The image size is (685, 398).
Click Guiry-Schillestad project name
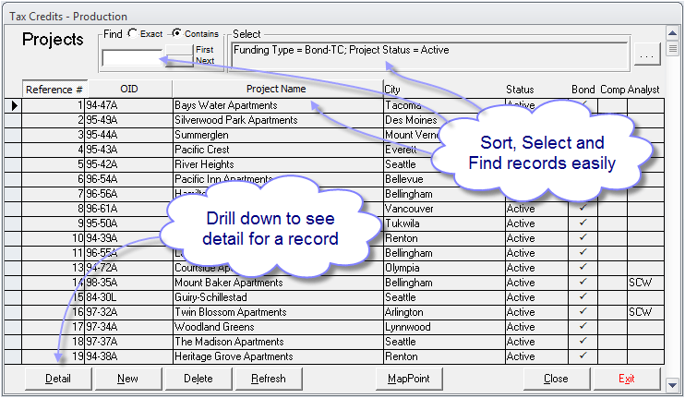click(210, 297)
